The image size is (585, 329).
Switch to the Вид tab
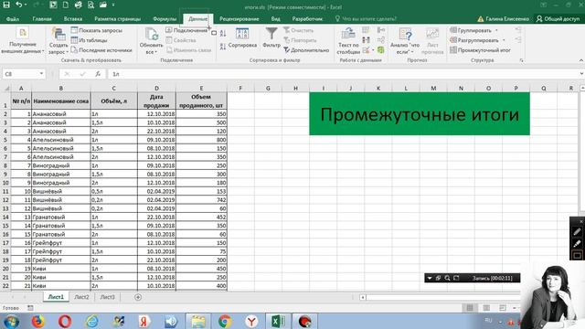[x=276, y=18]
